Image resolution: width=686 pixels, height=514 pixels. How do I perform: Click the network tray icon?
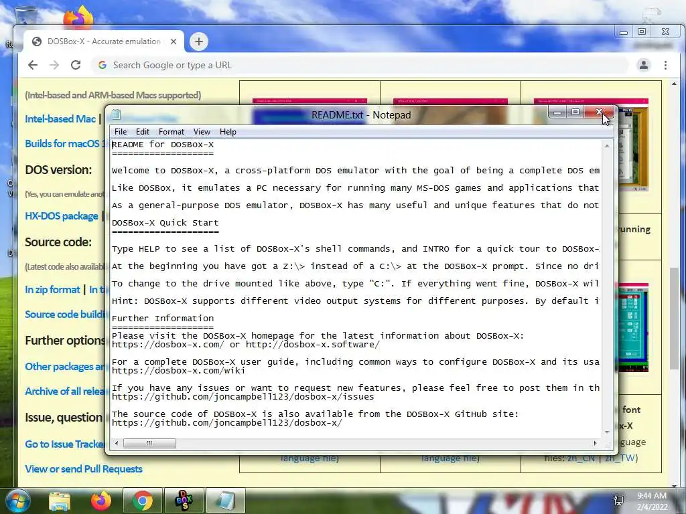pyautogui.click(x=618, y=501)
